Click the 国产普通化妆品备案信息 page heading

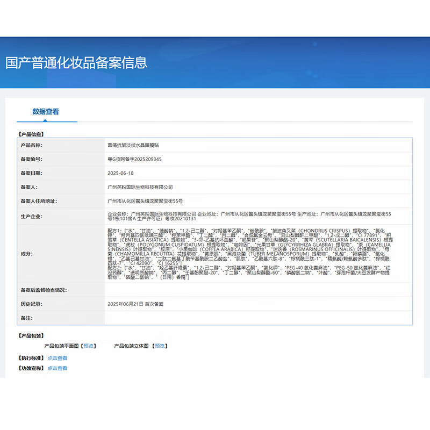click(76, 63)
